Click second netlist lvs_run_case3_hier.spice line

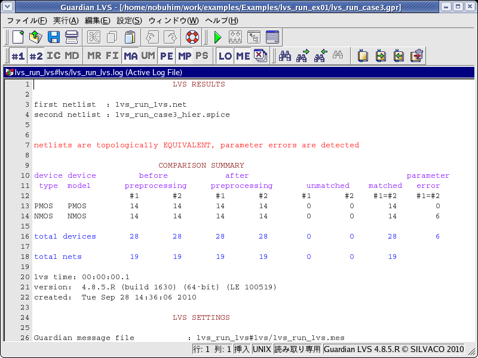point(131,115)
